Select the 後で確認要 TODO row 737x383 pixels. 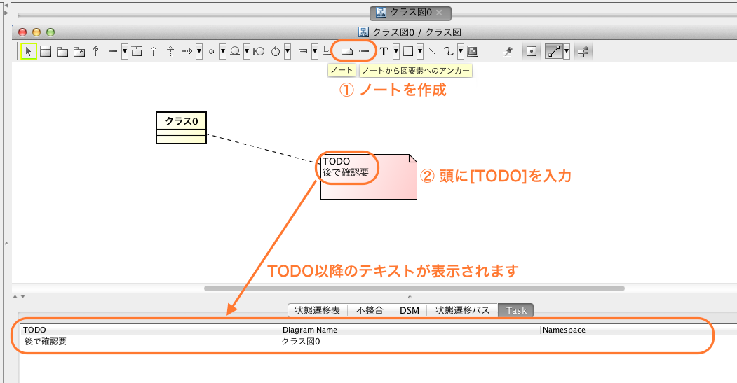[46, 342]
